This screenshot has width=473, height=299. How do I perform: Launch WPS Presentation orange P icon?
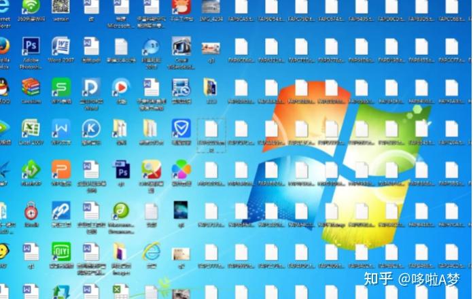[61, 169]
